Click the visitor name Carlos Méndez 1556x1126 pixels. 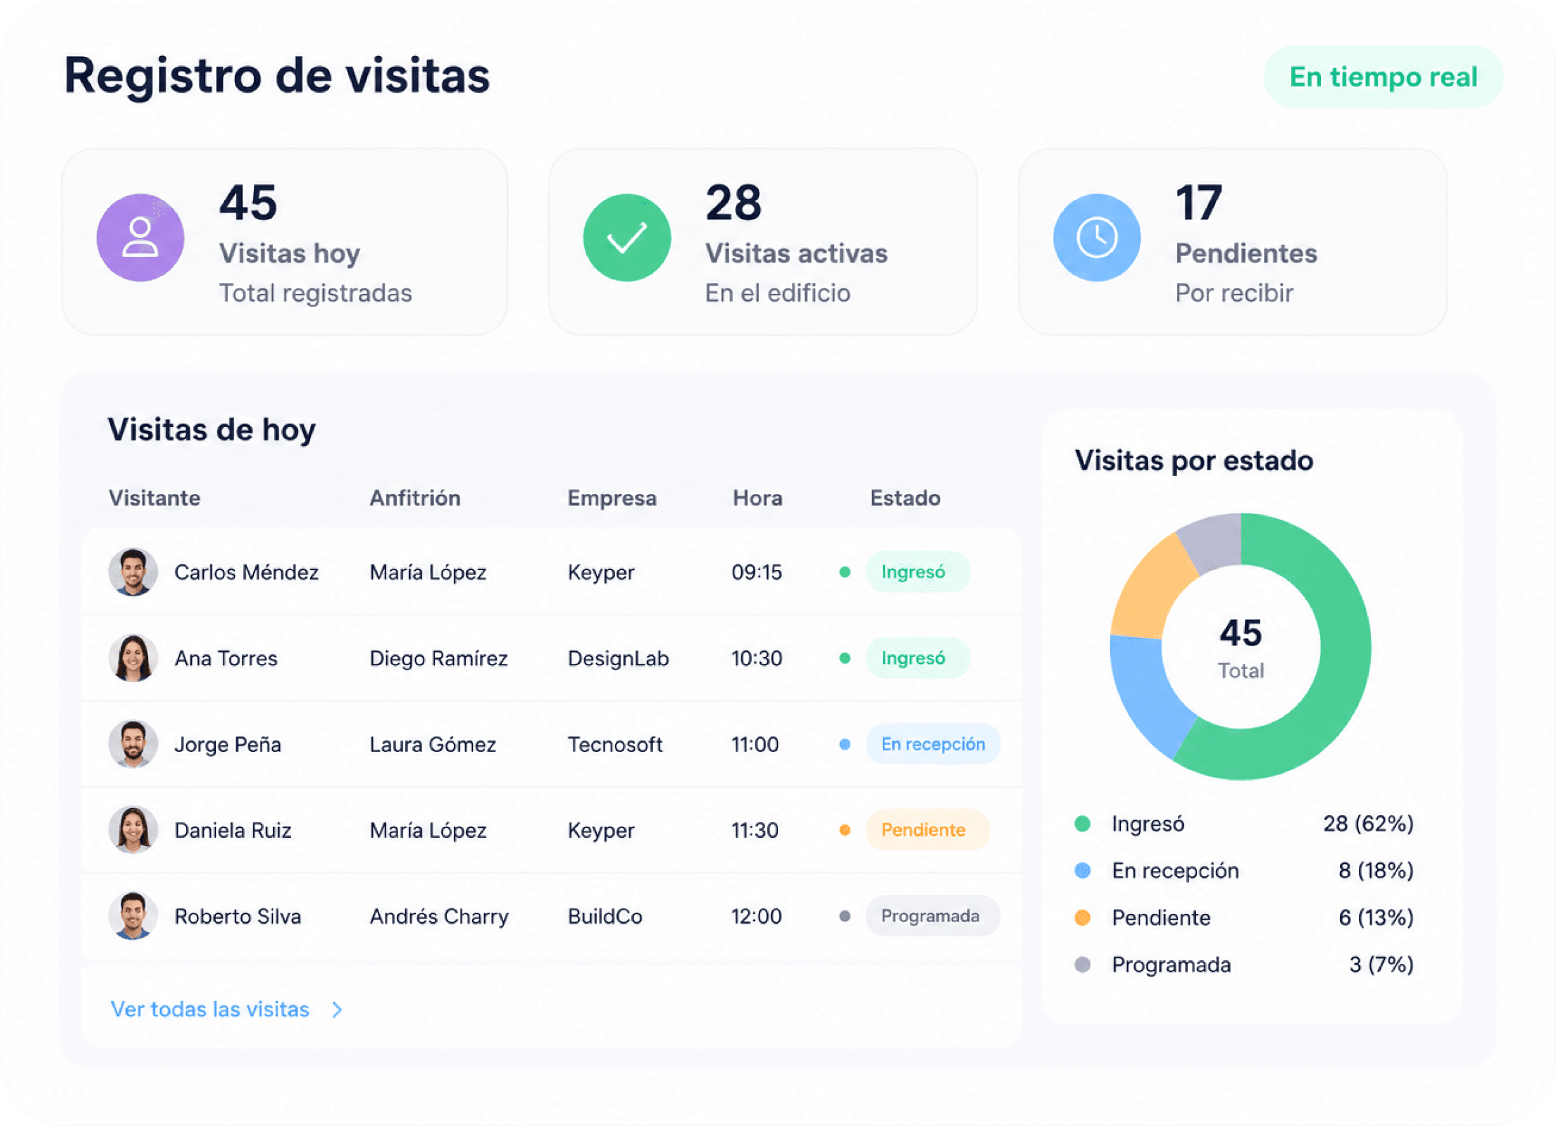(x=246, y=572)
